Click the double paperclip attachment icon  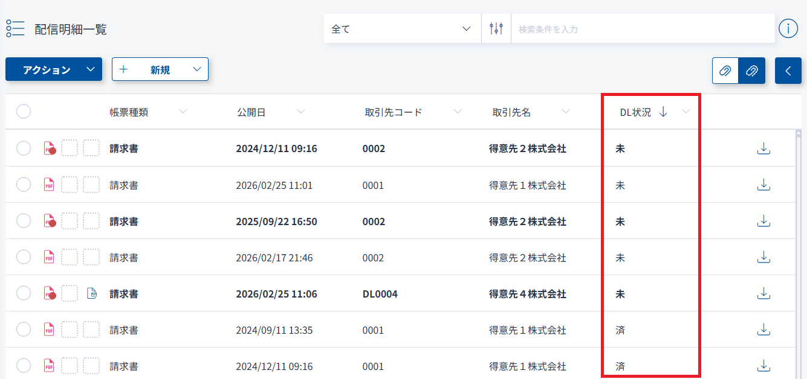(x=752, y=71)
